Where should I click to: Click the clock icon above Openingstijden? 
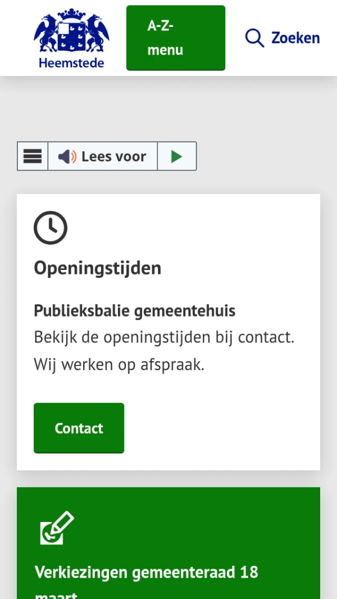click(51, 228)
